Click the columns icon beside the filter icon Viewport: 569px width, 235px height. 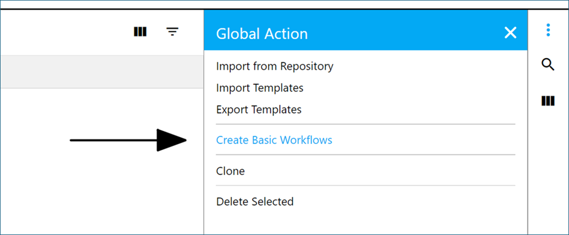pos(140,32)
